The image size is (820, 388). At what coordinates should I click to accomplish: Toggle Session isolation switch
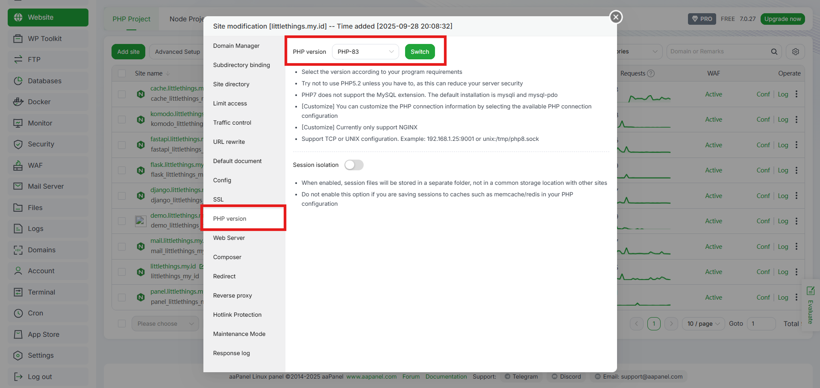tap(354, 165)
